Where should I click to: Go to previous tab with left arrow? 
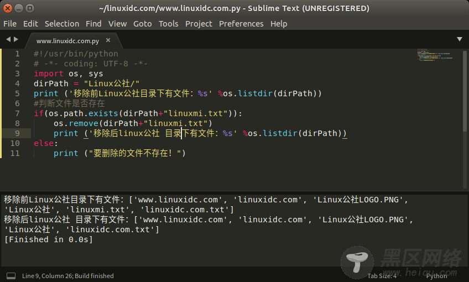8,39
